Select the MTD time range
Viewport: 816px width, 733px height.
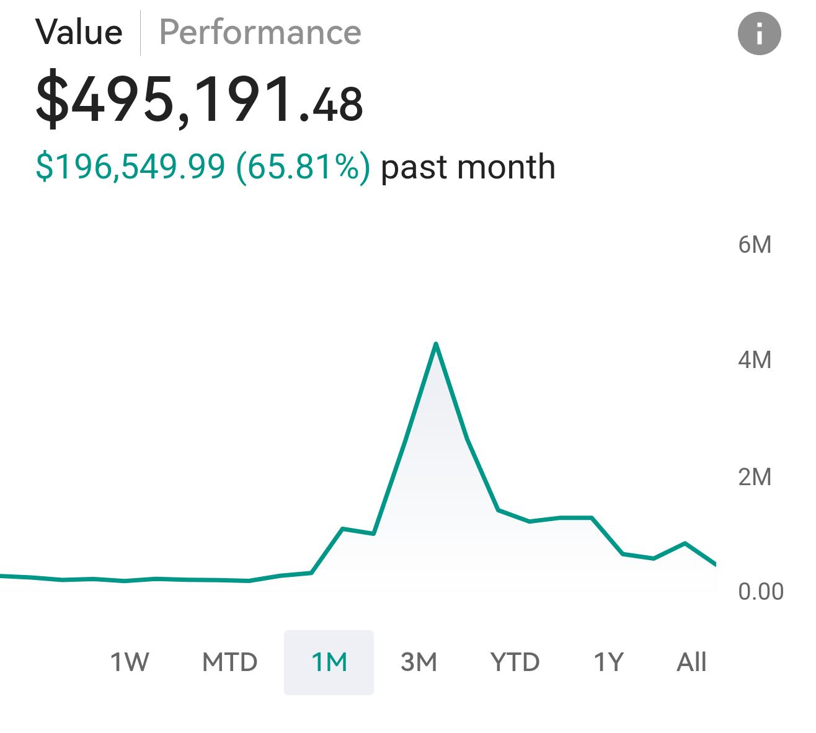229,662
